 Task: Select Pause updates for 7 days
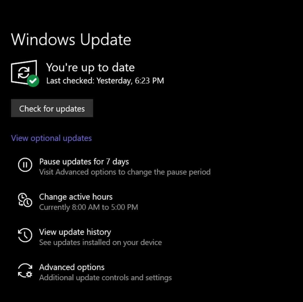click(84, 162)
